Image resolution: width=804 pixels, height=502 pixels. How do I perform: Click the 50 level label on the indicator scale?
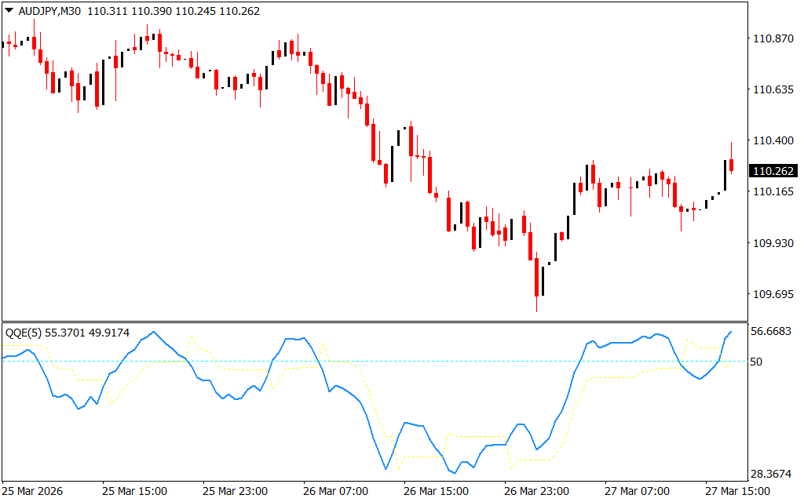click(x=758, y=362)
